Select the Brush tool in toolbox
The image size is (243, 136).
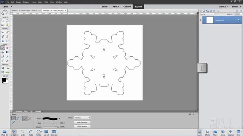pyautogui.click(x=3, y=48)
